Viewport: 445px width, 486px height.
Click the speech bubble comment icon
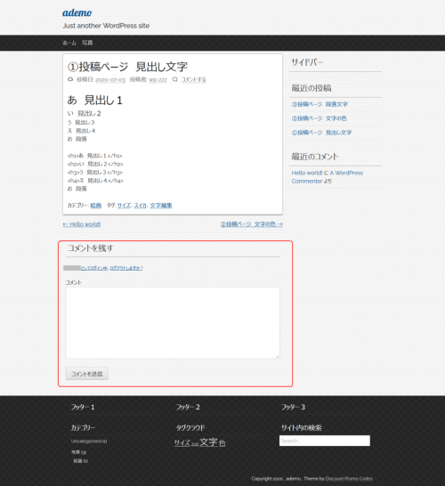pos(175,79)
